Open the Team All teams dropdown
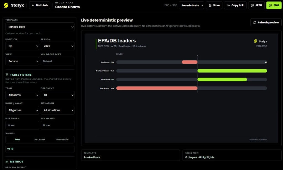This screenshot has width=283, height=170. tap(22, 95)
